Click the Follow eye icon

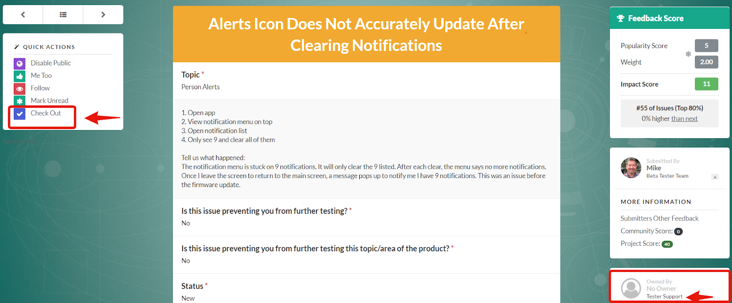(20, 89)
